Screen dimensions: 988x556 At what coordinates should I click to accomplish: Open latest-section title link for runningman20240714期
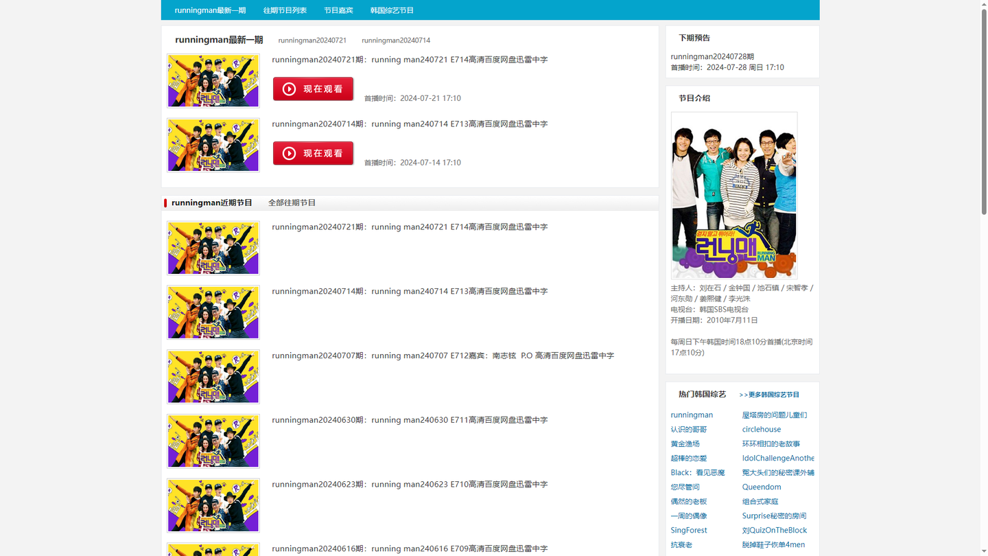(410, 124)
